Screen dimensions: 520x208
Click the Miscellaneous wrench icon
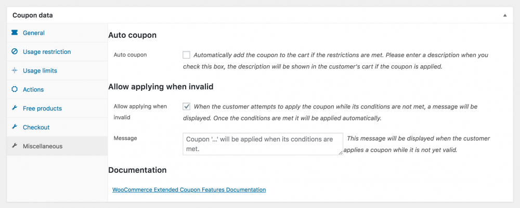click(15, 146)
